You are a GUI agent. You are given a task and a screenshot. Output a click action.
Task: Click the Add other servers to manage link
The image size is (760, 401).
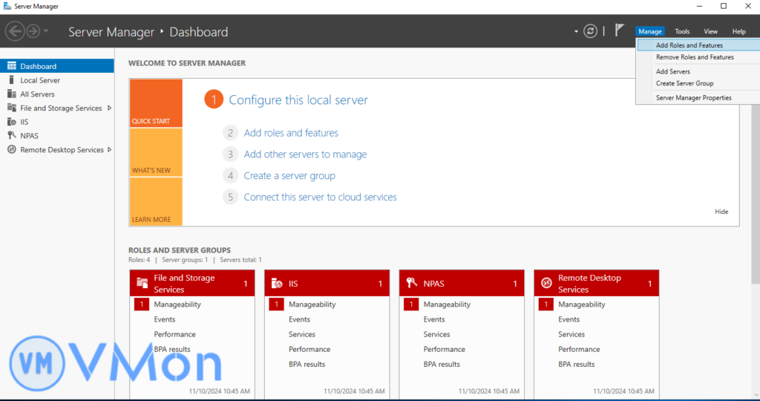(x=305, y=154)
